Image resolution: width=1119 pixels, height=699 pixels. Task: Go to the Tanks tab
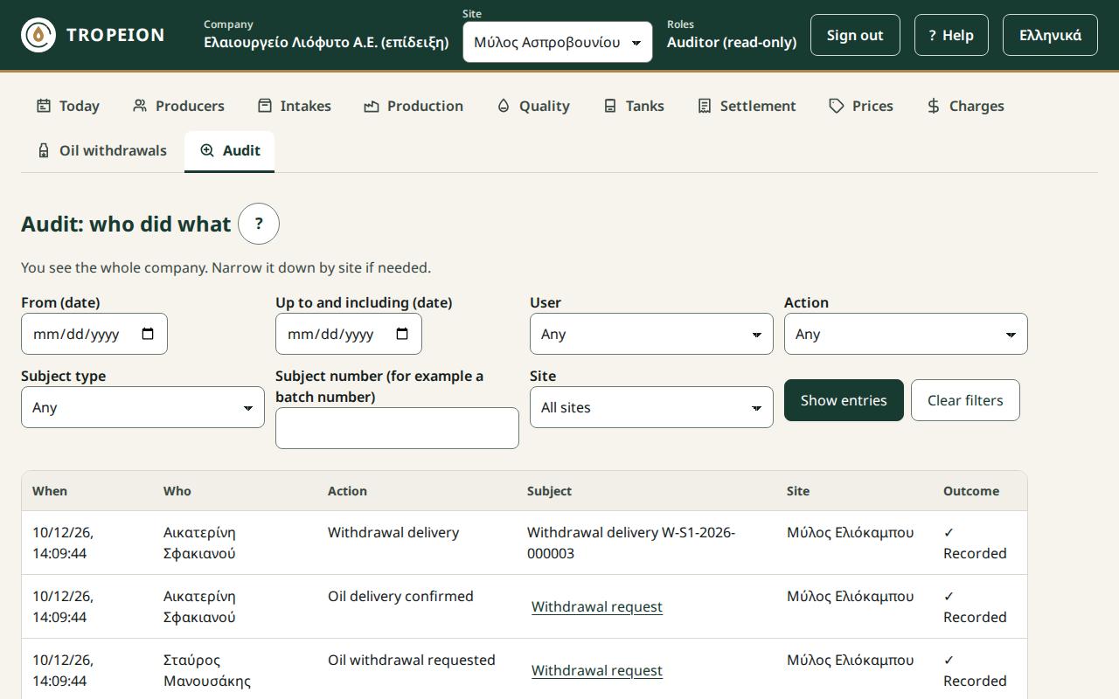pyautogui.click(x=634, y=106)
